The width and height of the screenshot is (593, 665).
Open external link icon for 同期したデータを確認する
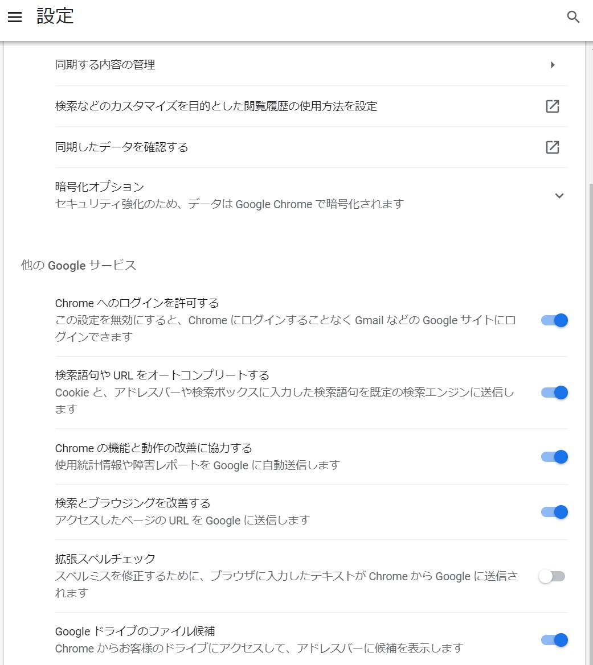click(552, 147)
